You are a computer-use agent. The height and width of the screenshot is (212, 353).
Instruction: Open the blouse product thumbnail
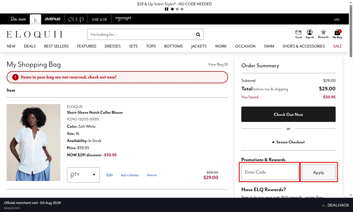(33, 142)
